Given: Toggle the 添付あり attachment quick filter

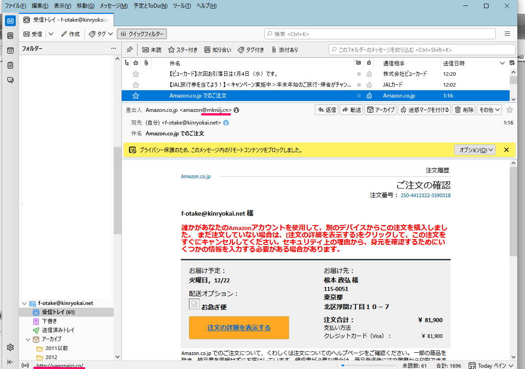Looking at the screenshot, I should (x=285, y=50).
